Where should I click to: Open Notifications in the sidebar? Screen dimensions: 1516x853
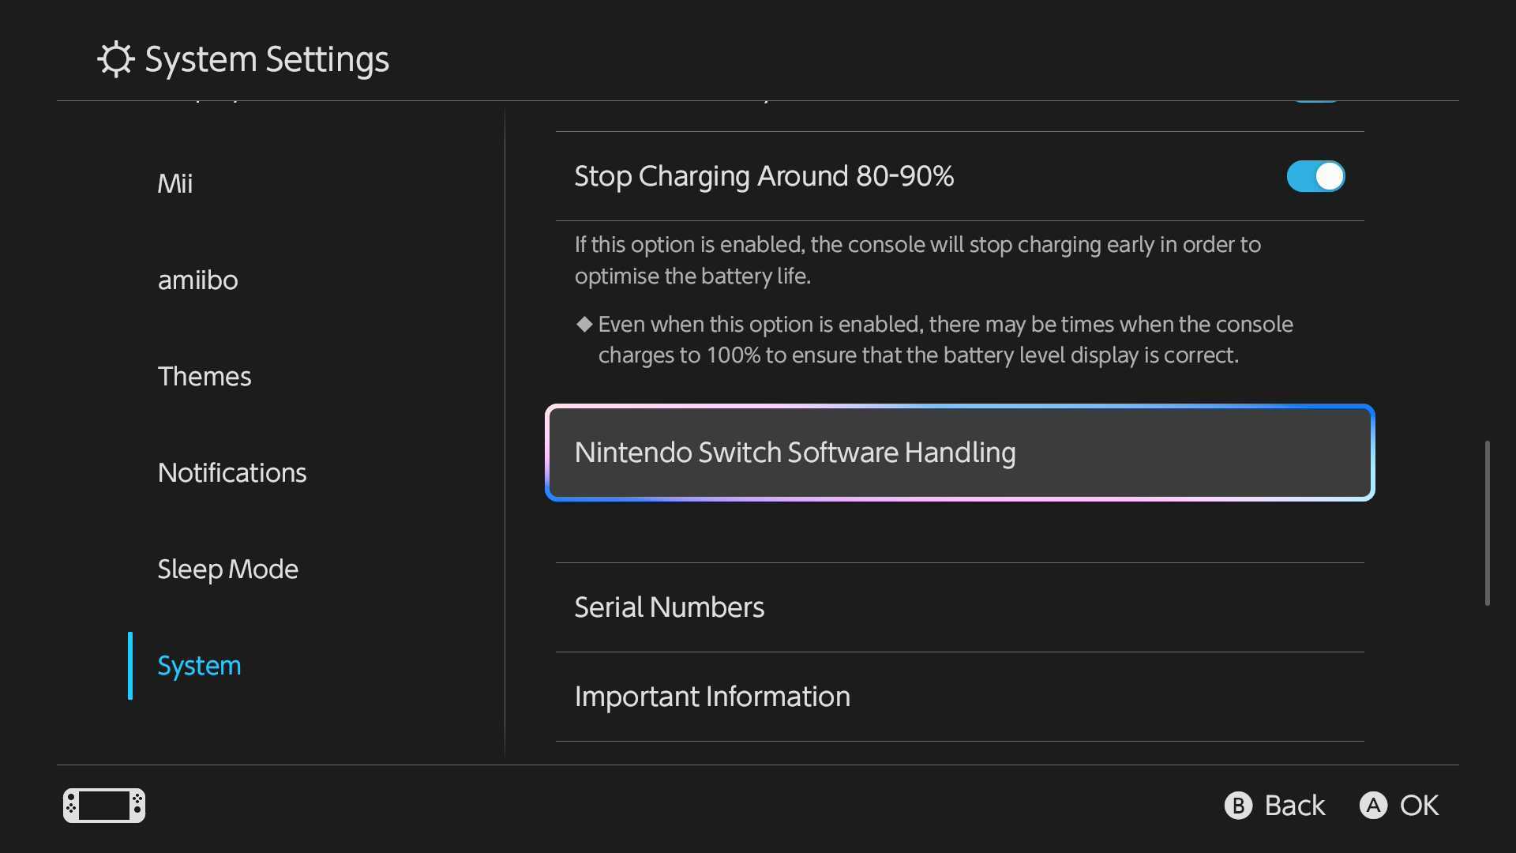coord(232,473)
